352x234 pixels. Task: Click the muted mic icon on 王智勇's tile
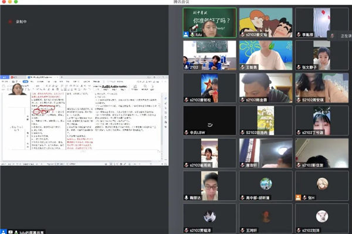click(x=242, y=67)
